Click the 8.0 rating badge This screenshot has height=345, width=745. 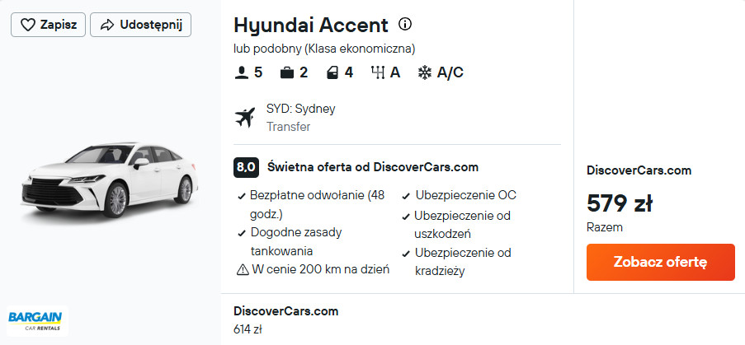coord(246,167)
